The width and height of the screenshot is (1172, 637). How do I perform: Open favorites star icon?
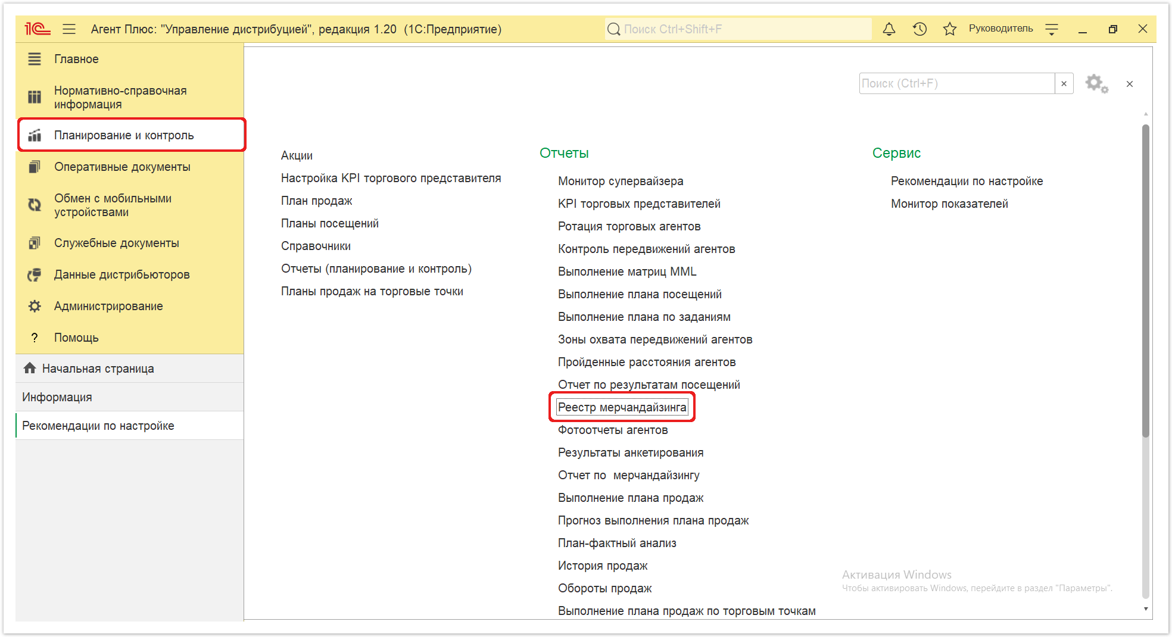pyautogui.click(x=949, y=29)
